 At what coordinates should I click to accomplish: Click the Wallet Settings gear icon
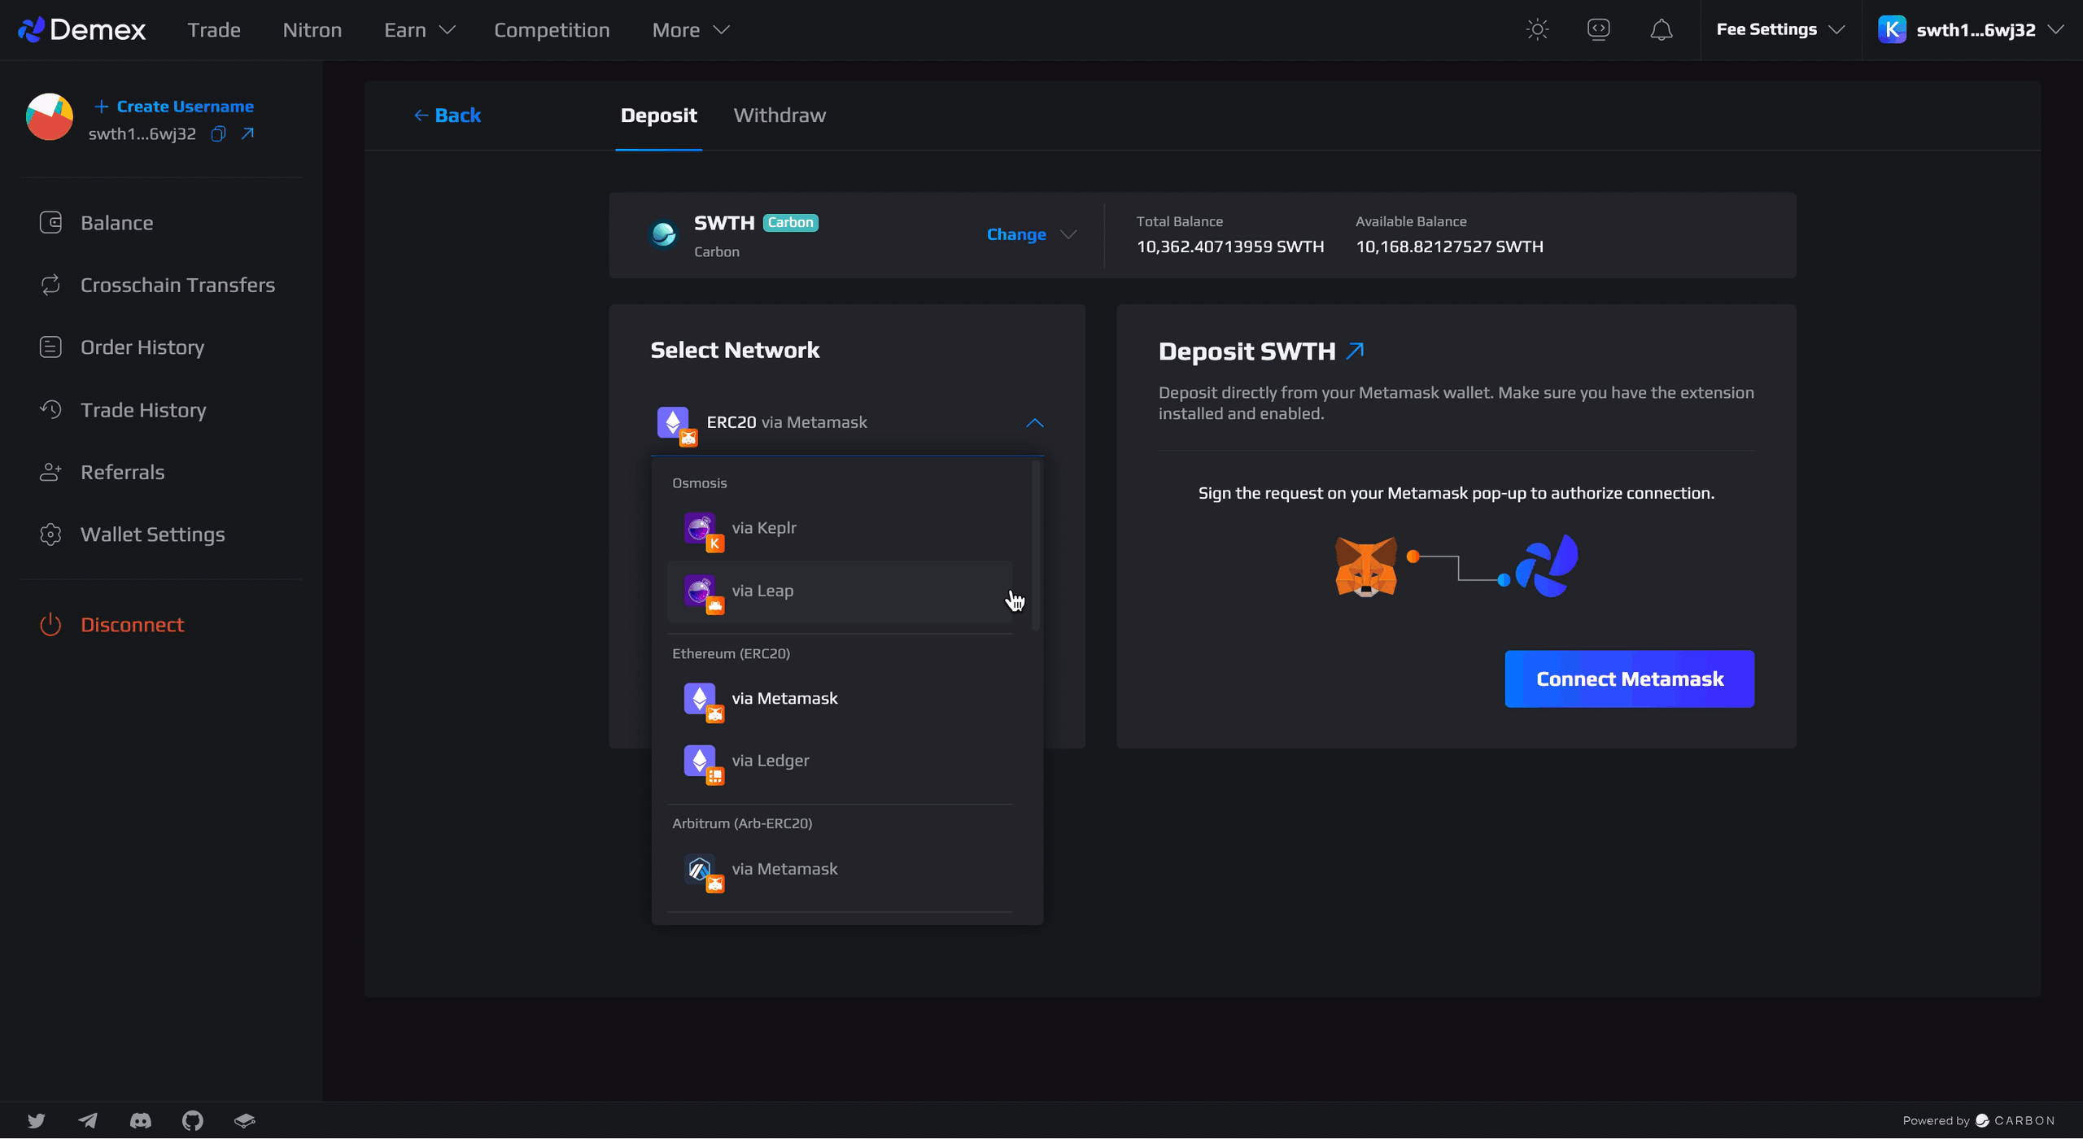(x=50, y=535)
